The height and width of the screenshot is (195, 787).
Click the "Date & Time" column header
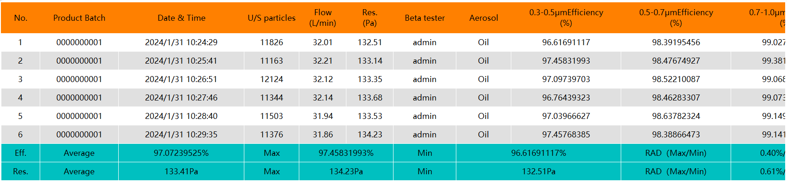181,18
